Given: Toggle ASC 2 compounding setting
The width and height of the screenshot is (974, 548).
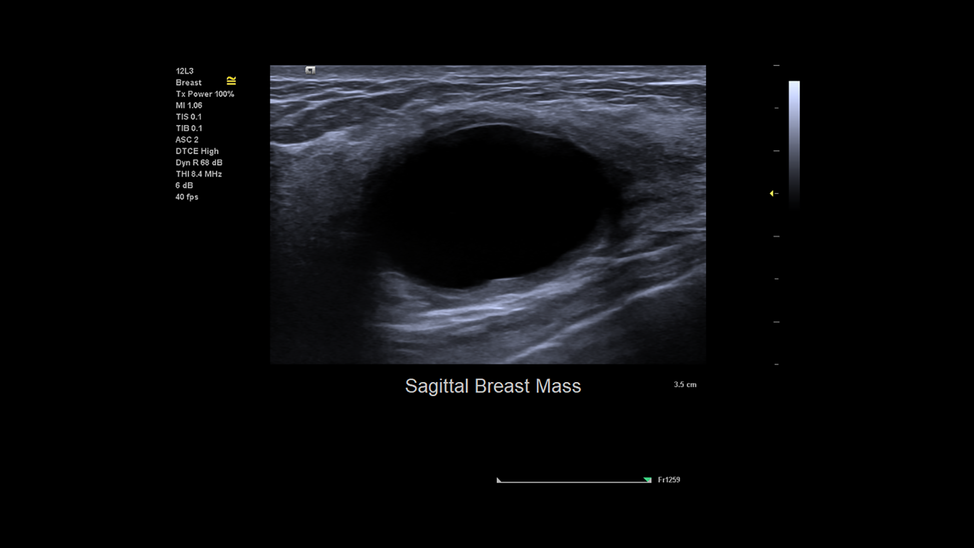Looking at the screenshot, I should [x=187, y=140].
